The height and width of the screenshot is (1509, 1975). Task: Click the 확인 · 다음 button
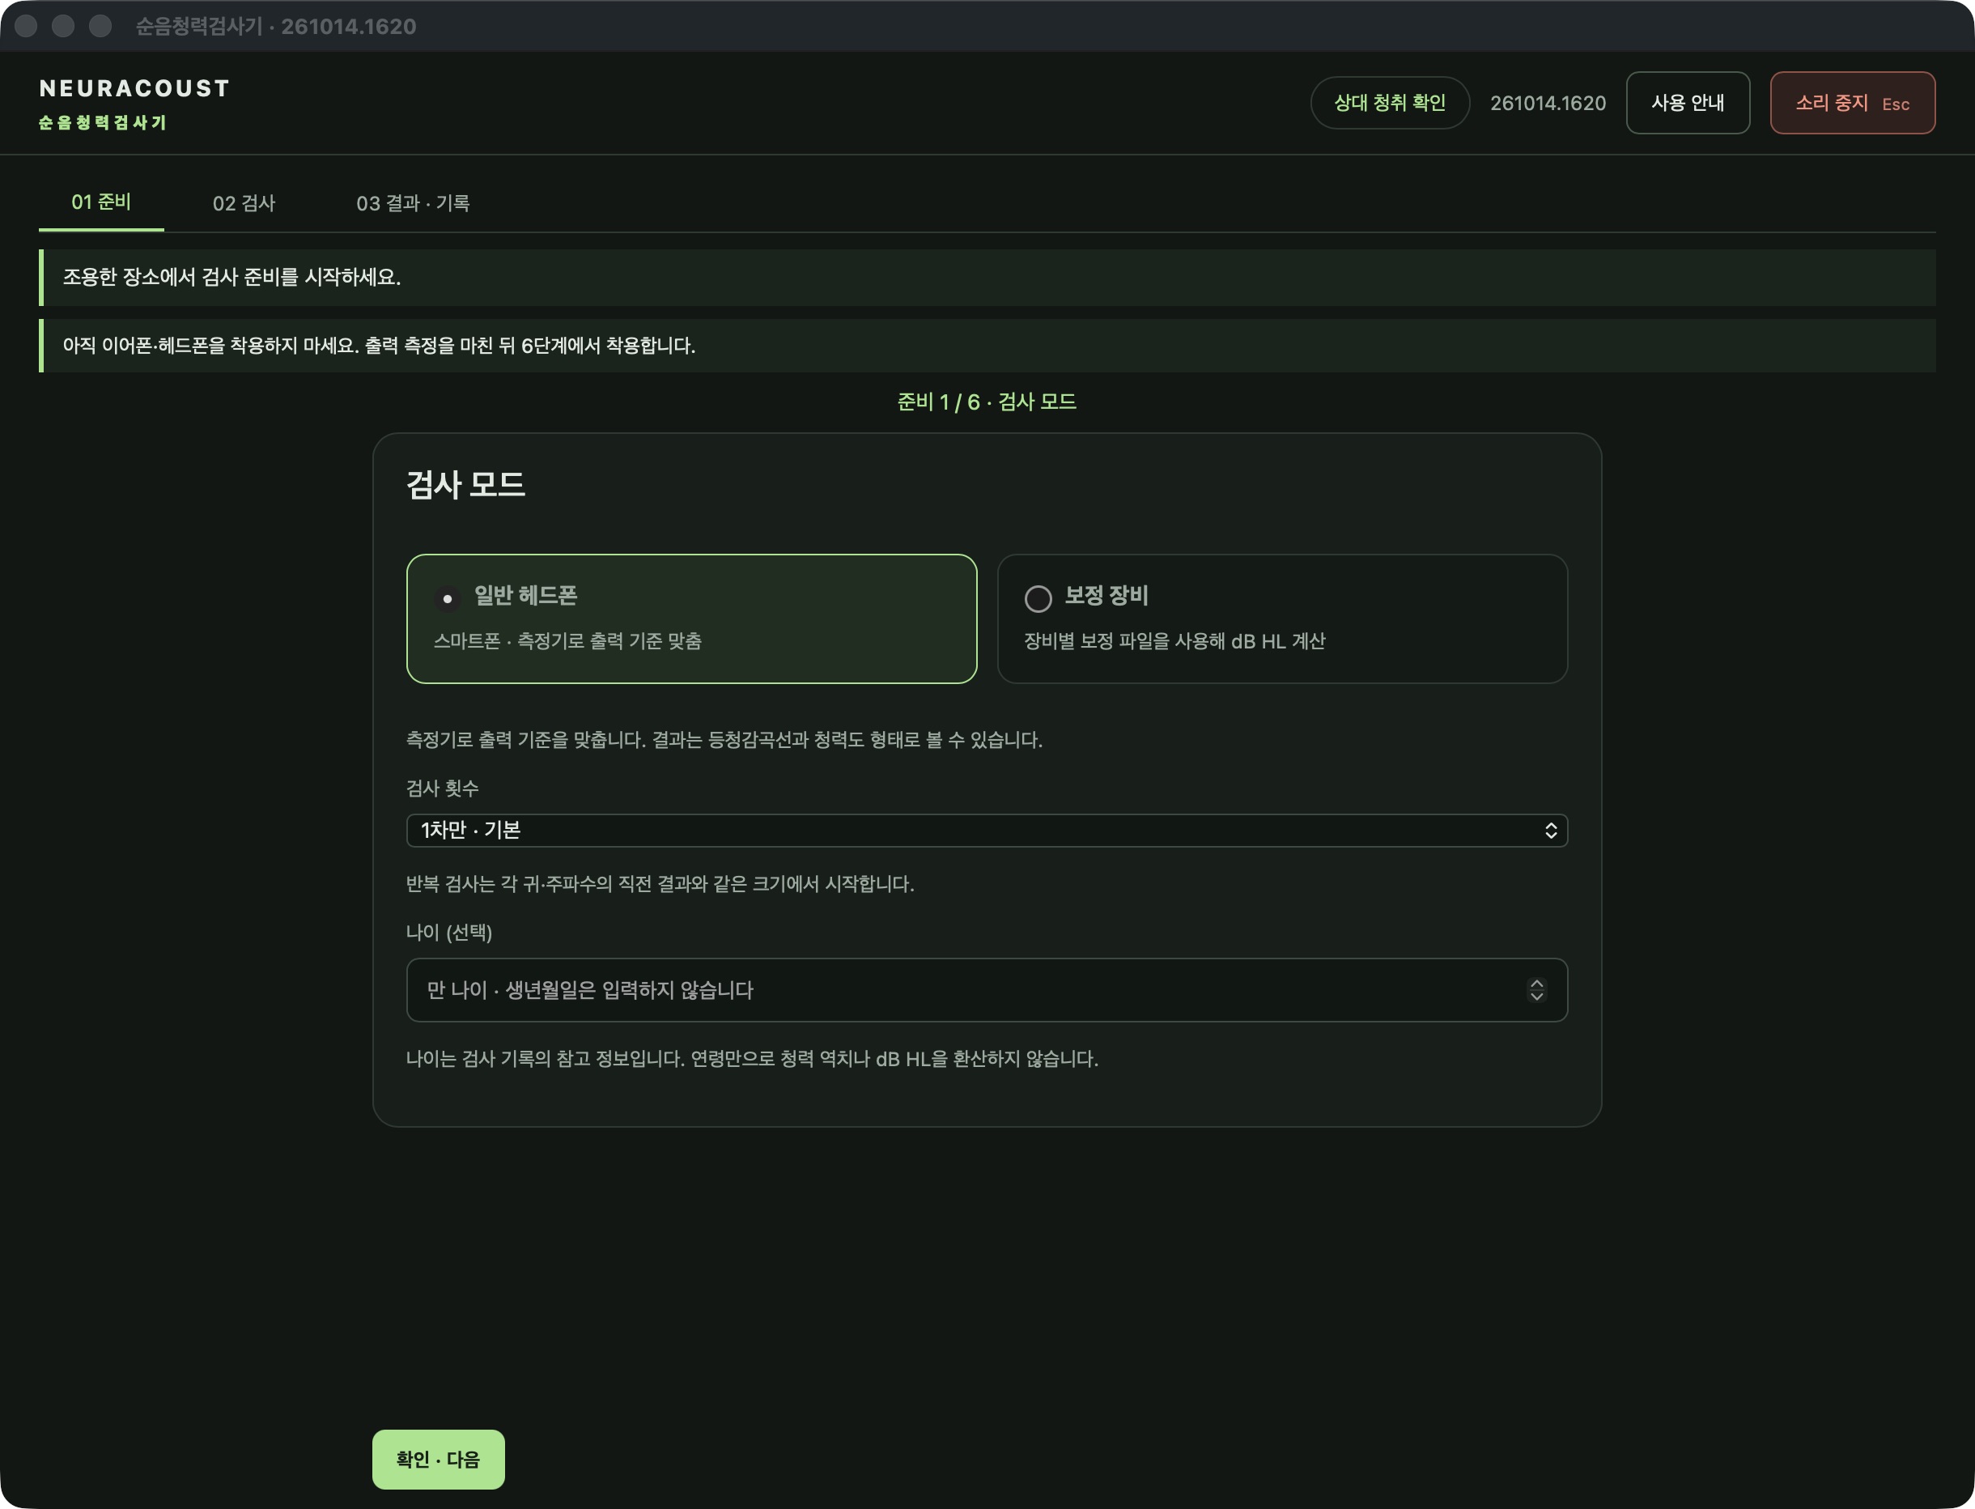pyautogui.click(x=438, y=1459)
